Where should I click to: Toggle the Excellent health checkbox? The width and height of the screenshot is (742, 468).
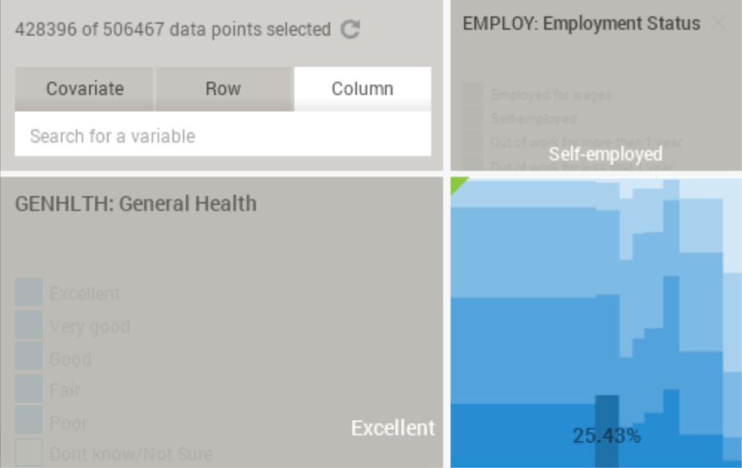(29, 292)
